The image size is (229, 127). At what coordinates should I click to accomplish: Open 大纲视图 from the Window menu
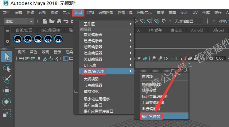pyautogui.click(x=106, y=79)
